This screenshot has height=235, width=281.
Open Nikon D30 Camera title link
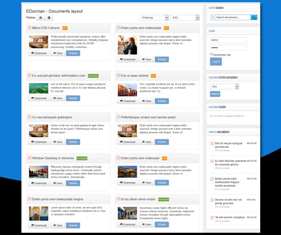pyautogui.click(x=46, y=28)
